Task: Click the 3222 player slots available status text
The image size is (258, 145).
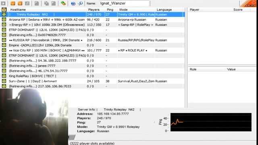Action: pyautogui.click(x=92, y=143)
